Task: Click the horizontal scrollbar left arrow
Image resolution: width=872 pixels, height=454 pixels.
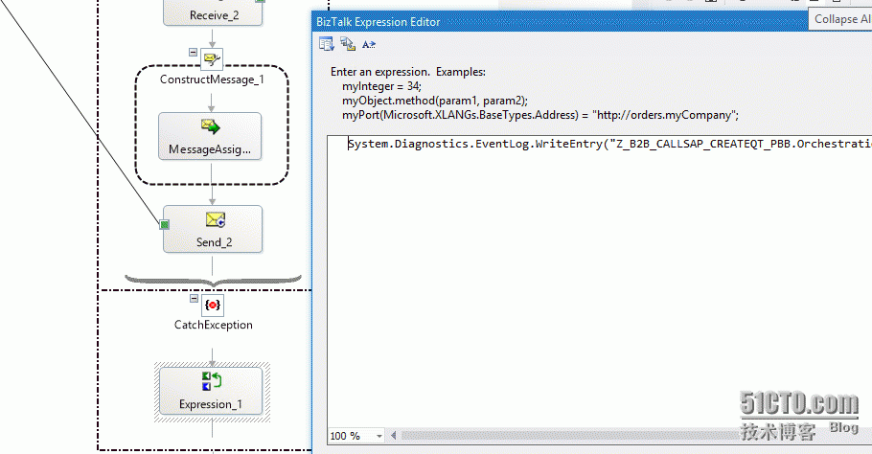Action: coord(394,436)
